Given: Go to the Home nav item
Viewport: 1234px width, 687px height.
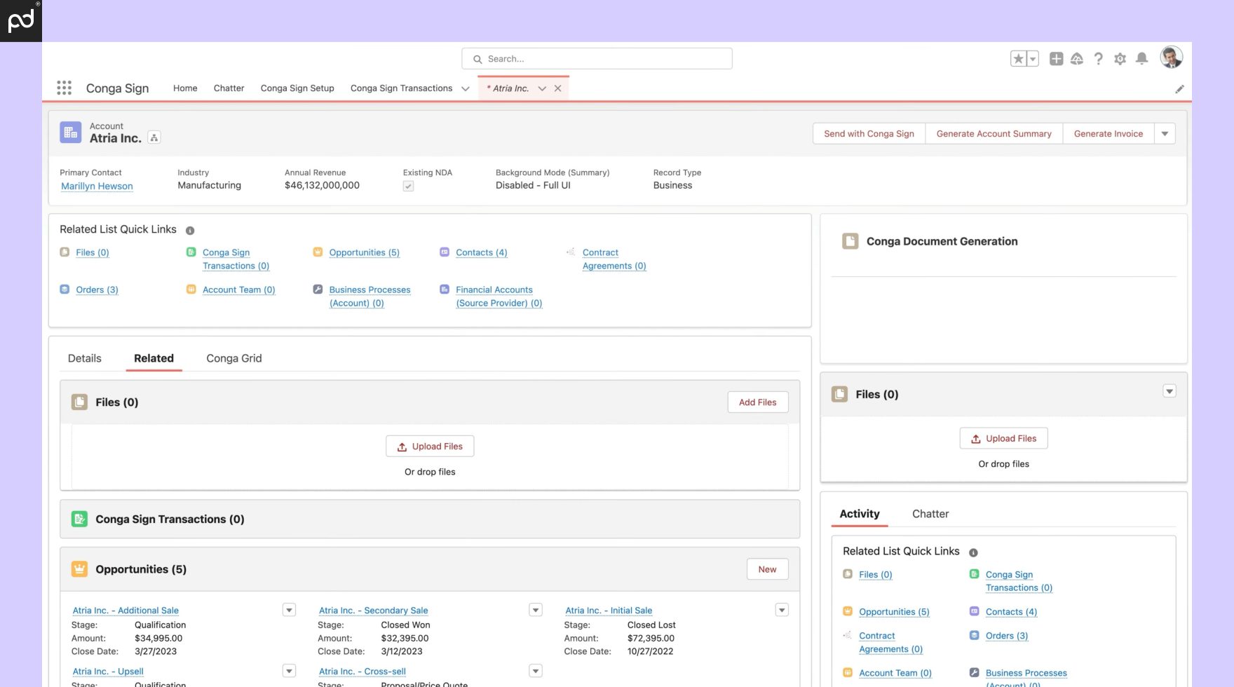Looking at the screenshot, I should (x=185, y=88).
